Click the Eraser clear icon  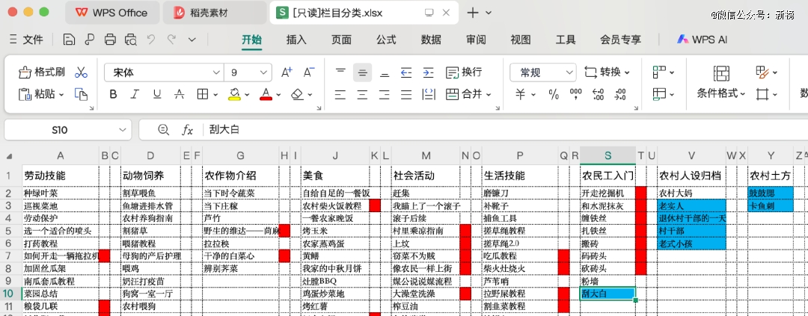pos(297,94)
